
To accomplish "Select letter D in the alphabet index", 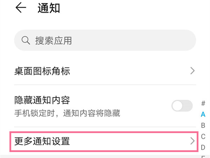I will (x=203, y=147).
